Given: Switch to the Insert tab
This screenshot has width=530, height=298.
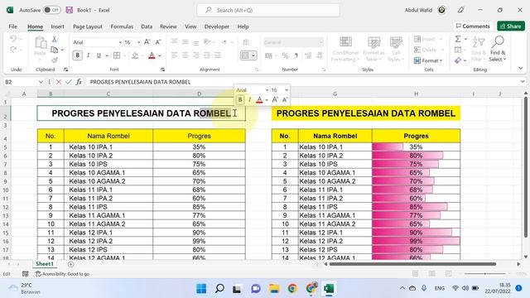Looking at the screenshot, I should [57, 26].
